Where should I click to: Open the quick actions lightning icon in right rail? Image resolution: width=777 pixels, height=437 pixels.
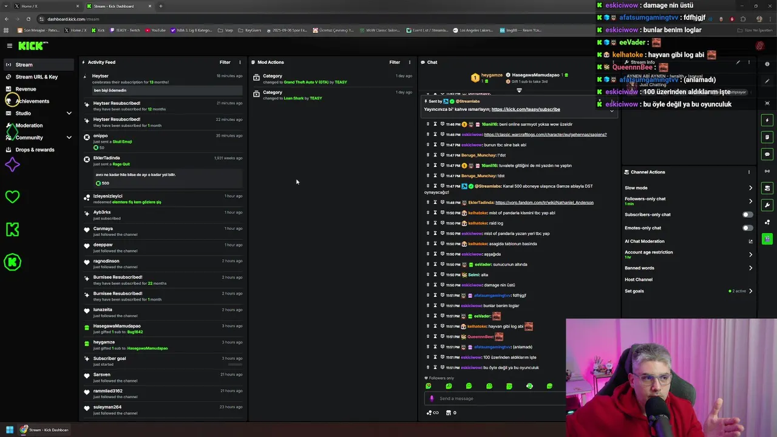pos(767,120)
